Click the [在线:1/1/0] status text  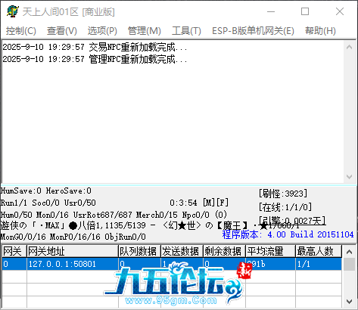pos(285,207)
